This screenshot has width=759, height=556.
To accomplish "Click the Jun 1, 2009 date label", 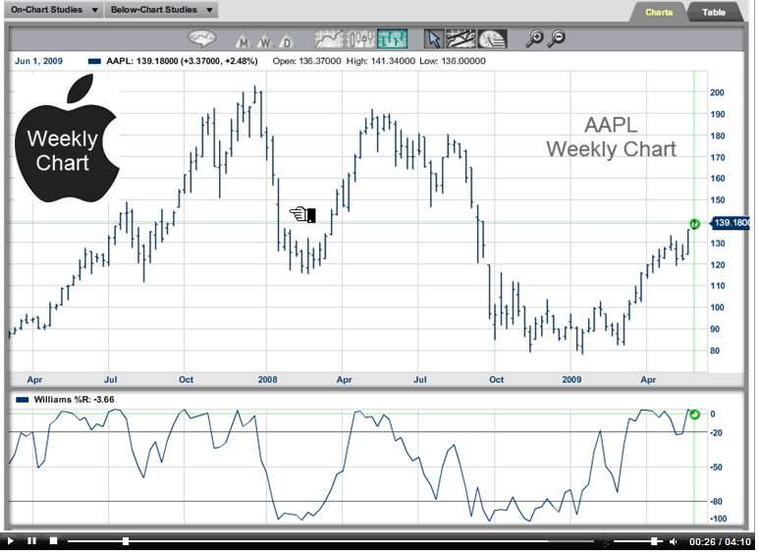I will pos(38,61).
